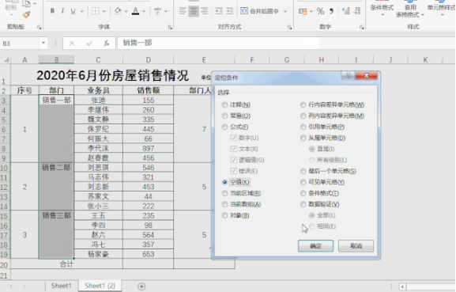Image resolution: width=456 pixels, height=292 pixels.
Task: Click select all corner triangle
Action: pos(6,59)
